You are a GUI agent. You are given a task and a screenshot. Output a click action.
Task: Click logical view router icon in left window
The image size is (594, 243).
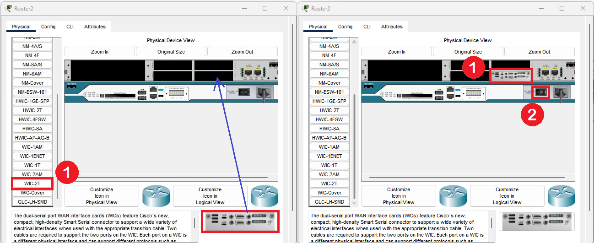pos(265,196)
